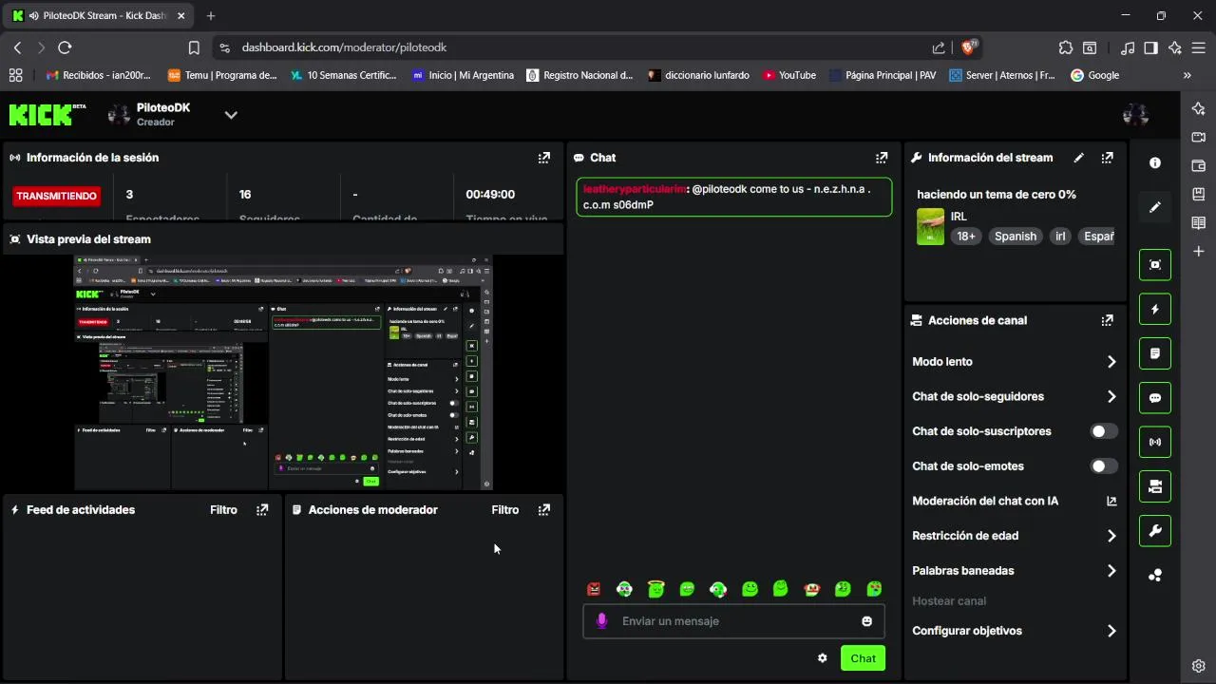Reload the page
Screen dimensions: 1216x684
(x=65, y=47)
